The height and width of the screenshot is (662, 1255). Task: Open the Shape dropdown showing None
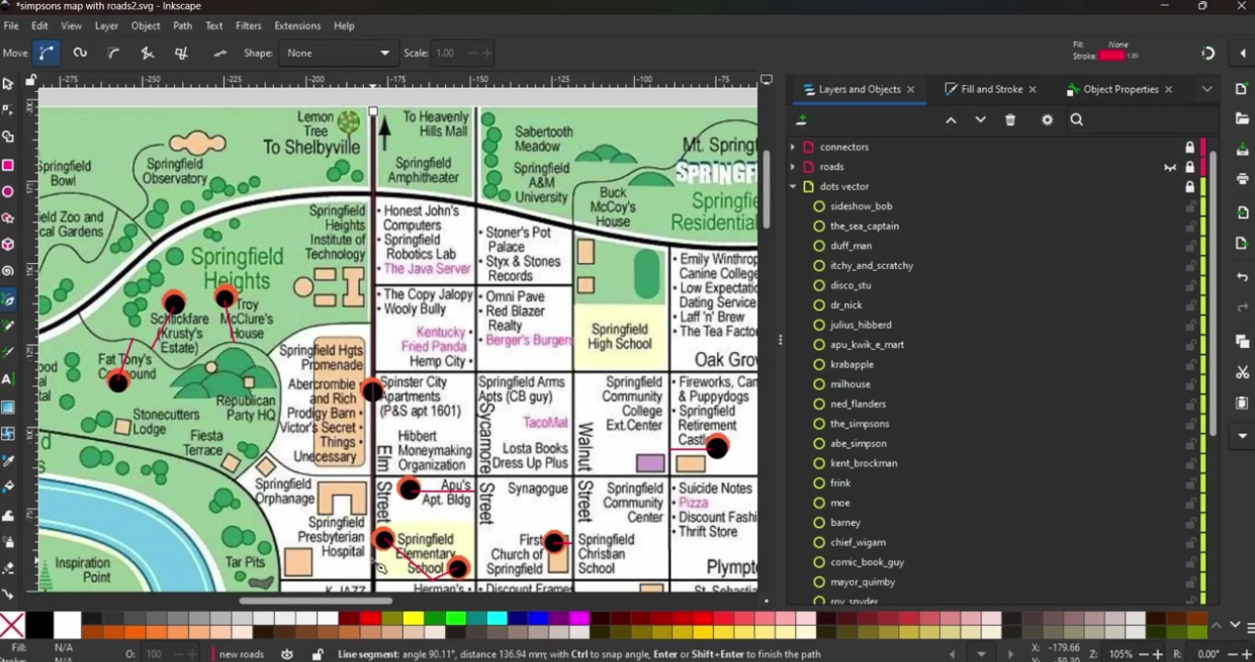[x=337, y=53]
